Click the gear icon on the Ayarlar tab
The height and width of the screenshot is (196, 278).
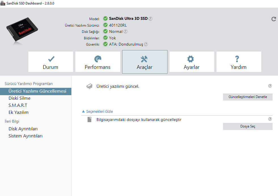[x=191, y=59]
